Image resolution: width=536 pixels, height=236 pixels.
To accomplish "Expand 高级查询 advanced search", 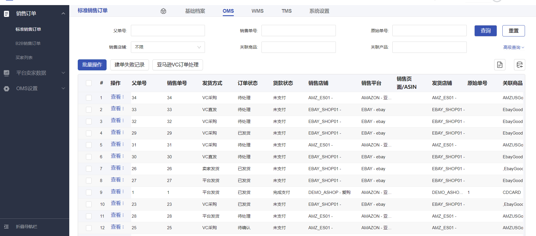I will [514, 47].
